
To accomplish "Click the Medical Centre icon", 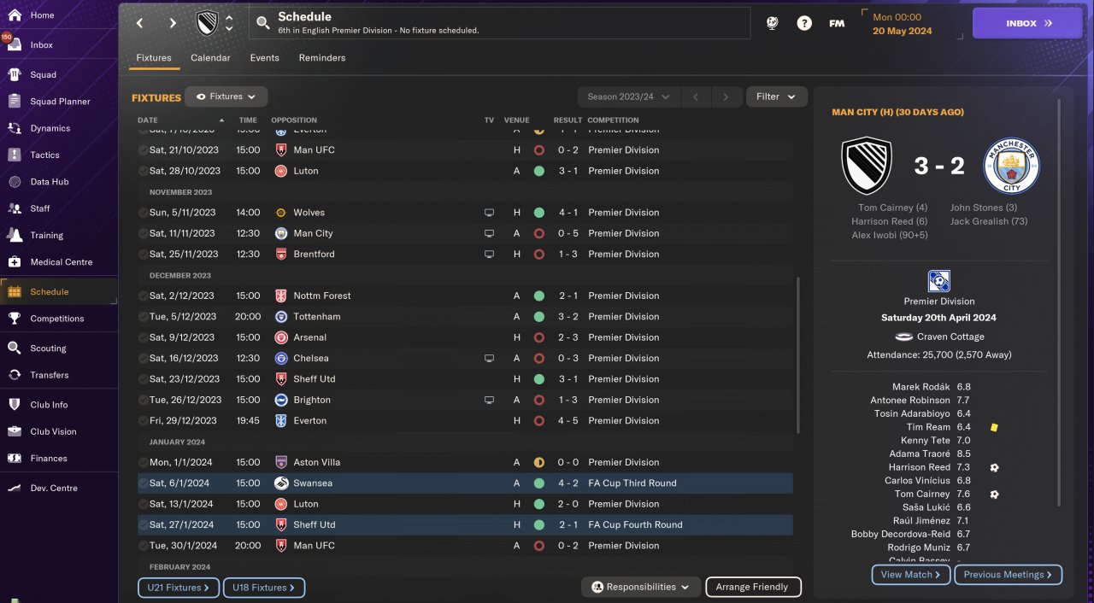I will [x=15, y=262].
